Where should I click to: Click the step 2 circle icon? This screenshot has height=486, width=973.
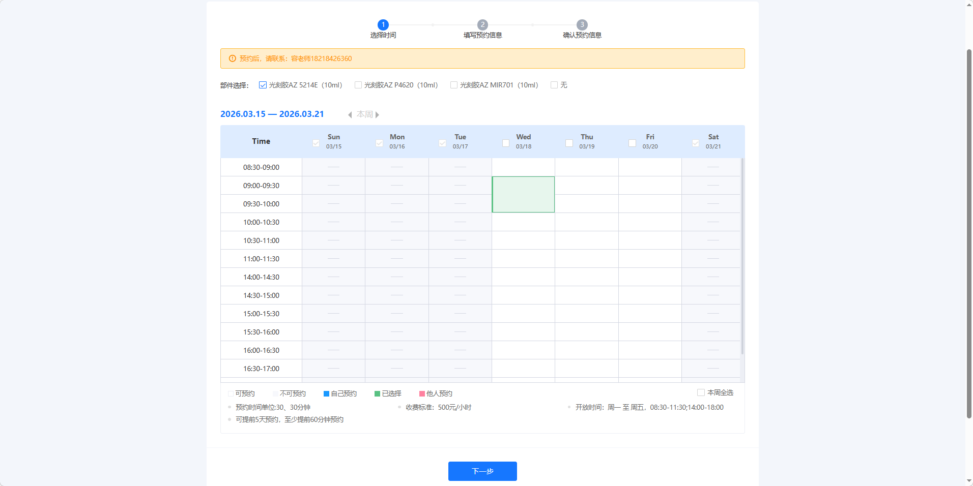pyautogui.click(x=482, y=24)
